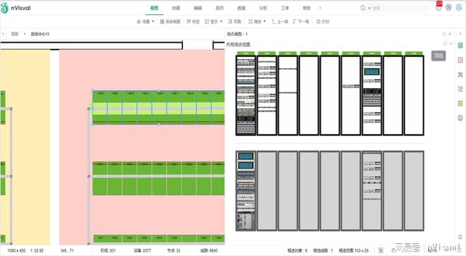Open the 帮助 (Help) tab
466x256 pixels.
[x=306, y=8]
